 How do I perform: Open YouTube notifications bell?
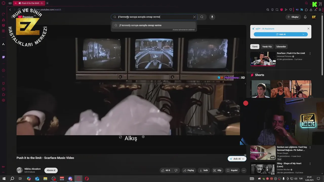(x=305, y=17)
